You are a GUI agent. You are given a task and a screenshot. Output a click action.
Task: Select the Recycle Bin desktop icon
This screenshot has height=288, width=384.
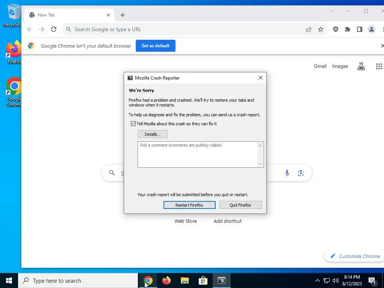(12, 15)
